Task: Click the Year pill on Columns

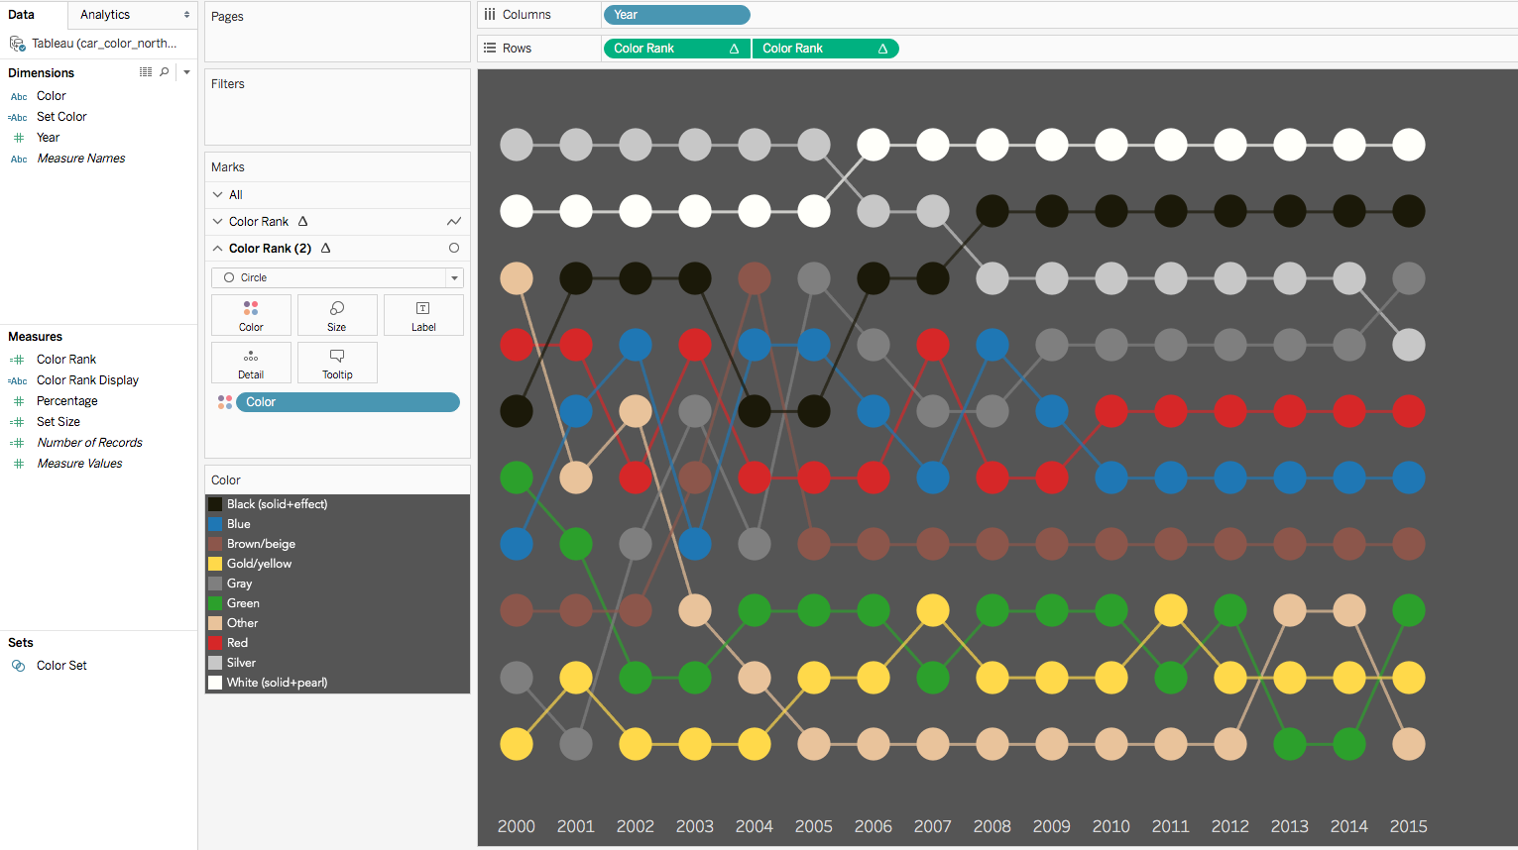Action: 677,14
